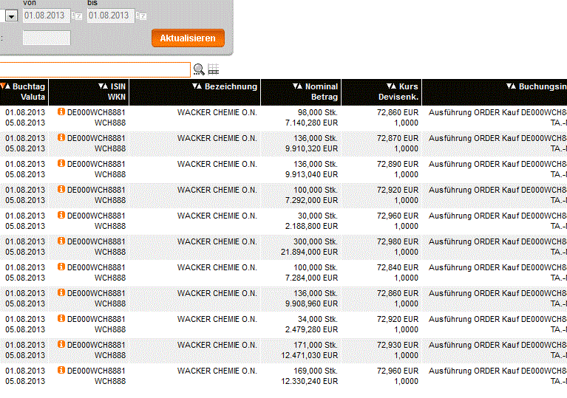
Task: Info icon for 72,890 EUR row
Action: coord(61,163)
